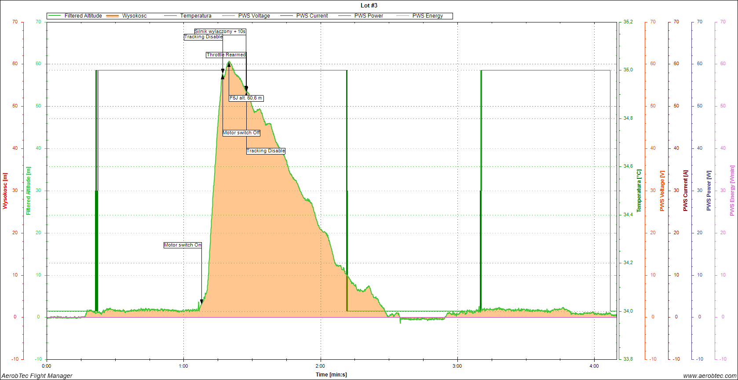Click the Throttle Rearmed annotation
The image size is (738, 380).
(x=226, y=55)
